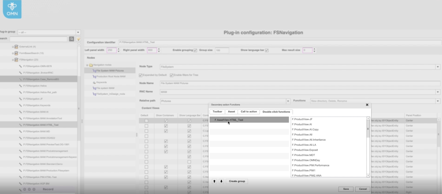This screenshot has height=194, width=442.
Task: Tick Default checkbox in highlighted content view row
Action: pos(146,121)
